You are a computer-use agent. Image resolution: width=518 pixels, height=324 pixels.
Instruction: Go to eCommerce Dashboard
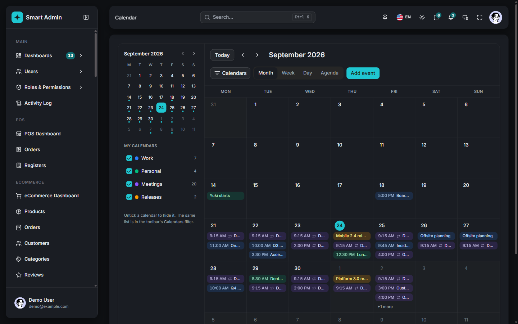[52, 195]
